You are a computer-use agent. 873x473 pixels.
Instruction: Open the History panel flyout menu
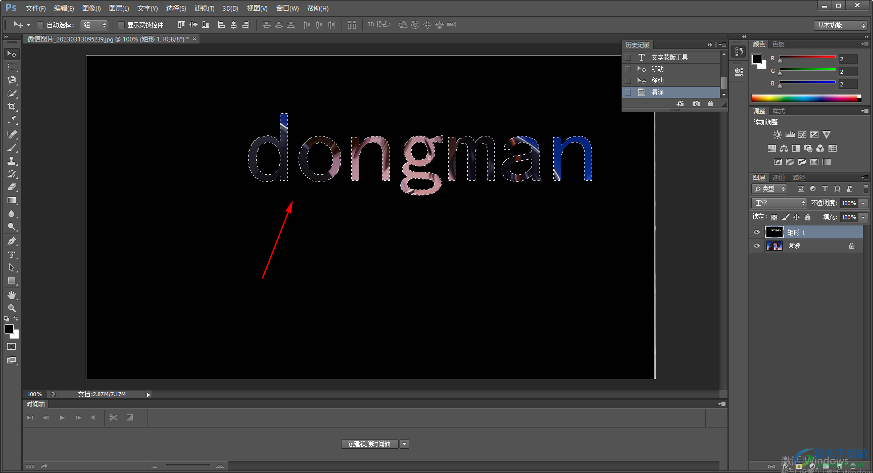coord(722,45)
